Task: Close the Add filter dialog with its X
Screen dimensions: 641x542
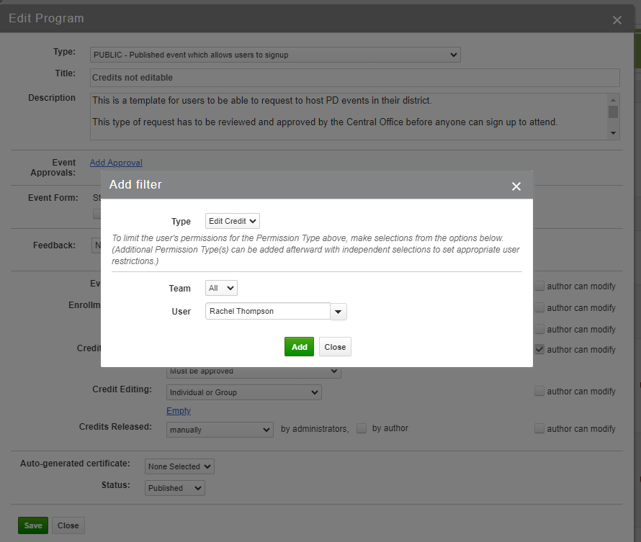Action: tap(516, 186)
